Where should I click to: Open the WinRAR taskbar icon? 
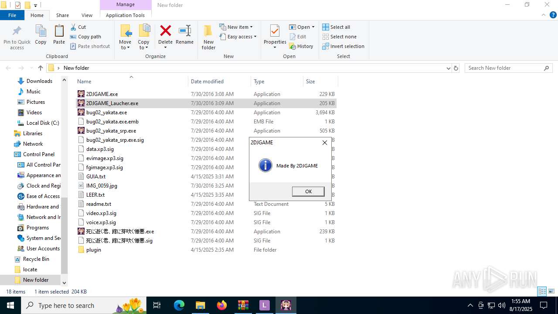click(243, 305)
